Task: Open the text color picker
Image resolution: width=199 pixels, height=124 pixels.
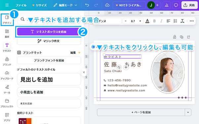Action: [x=147, y=21]
